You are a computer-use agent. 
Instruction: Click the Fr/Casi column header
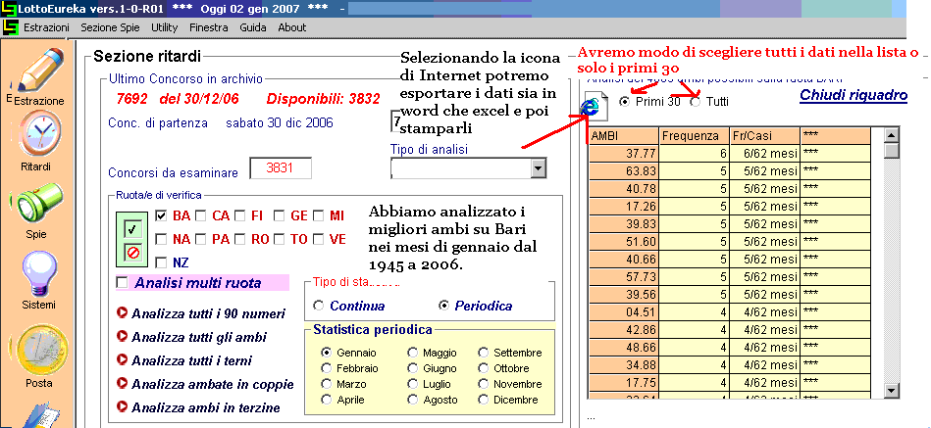point(765,136)
